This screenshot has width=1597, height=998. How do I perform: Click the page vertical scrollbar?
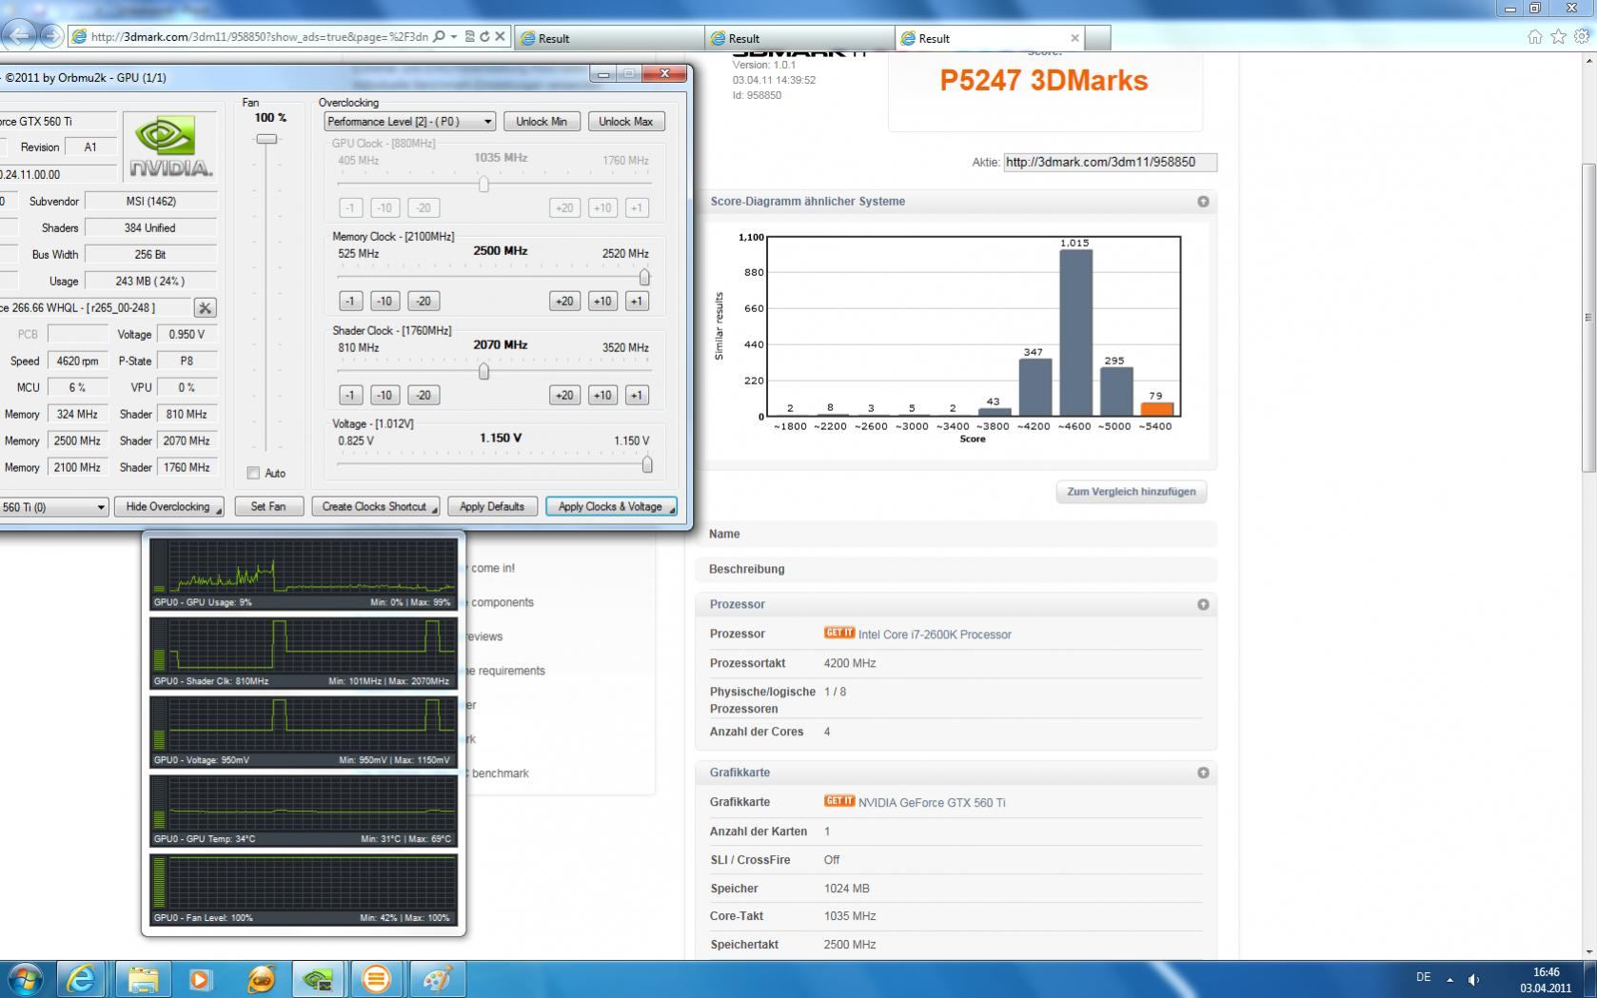pyautogui.click(x=1588, y=317)
